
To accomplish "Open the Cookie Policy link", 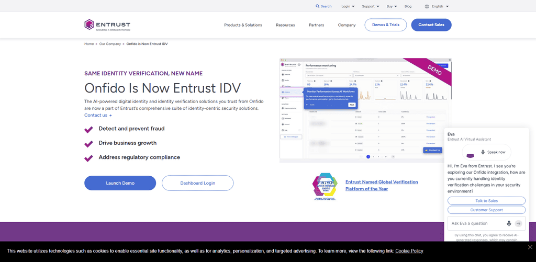I will (409, 250).
